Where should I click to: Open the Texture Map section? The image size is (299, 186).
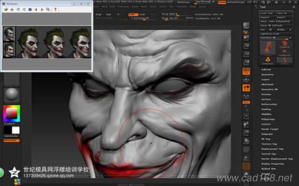point(269,144)
